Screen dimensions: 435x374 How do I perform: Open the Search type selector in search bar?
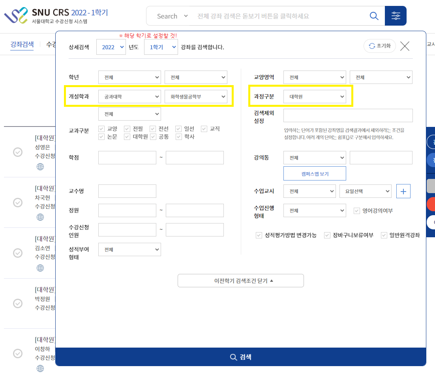[172, 16]
